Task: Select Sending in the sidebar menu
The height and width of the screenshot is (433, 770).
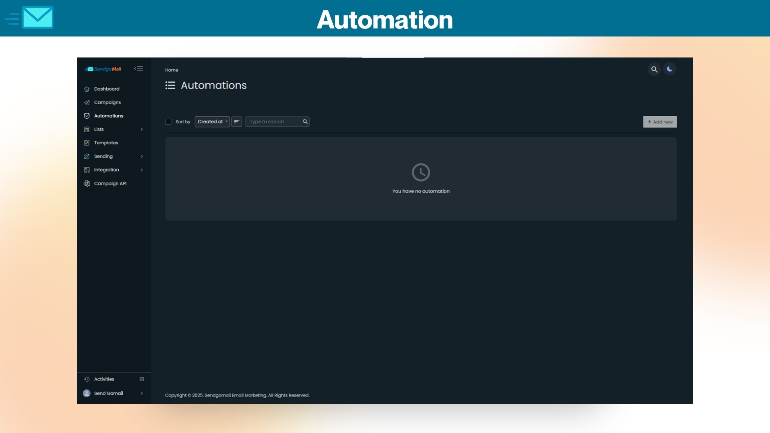Action: pyautogui.click(x=103, y=156)
